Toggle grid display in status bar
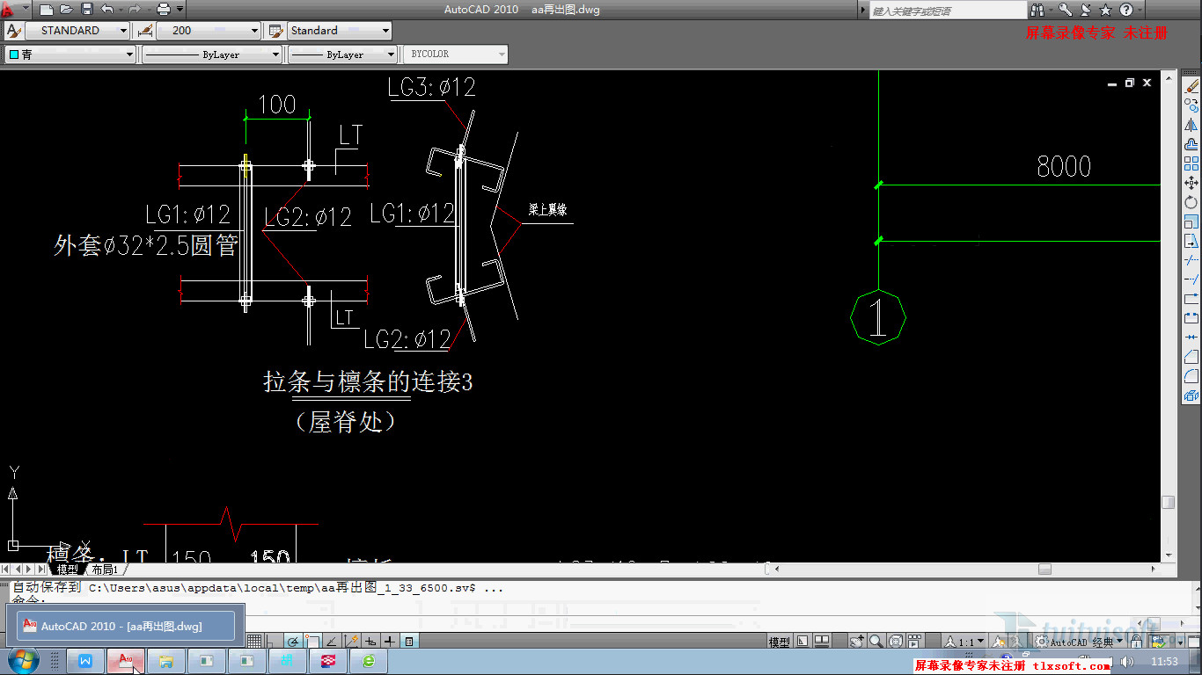Image resolution: width=1202 pixels, height=675 pixels. (254, 642)
